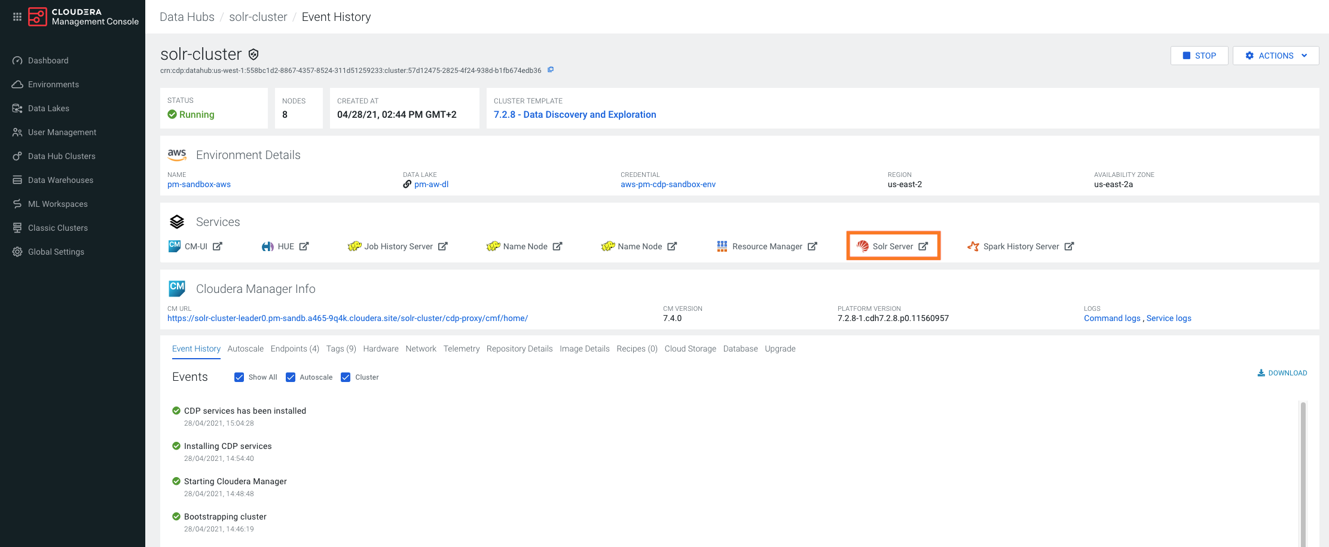Open the Cloudera Manager URL link
The height and width of the screenshot is (547, 1329).
(x=347, y=319)
